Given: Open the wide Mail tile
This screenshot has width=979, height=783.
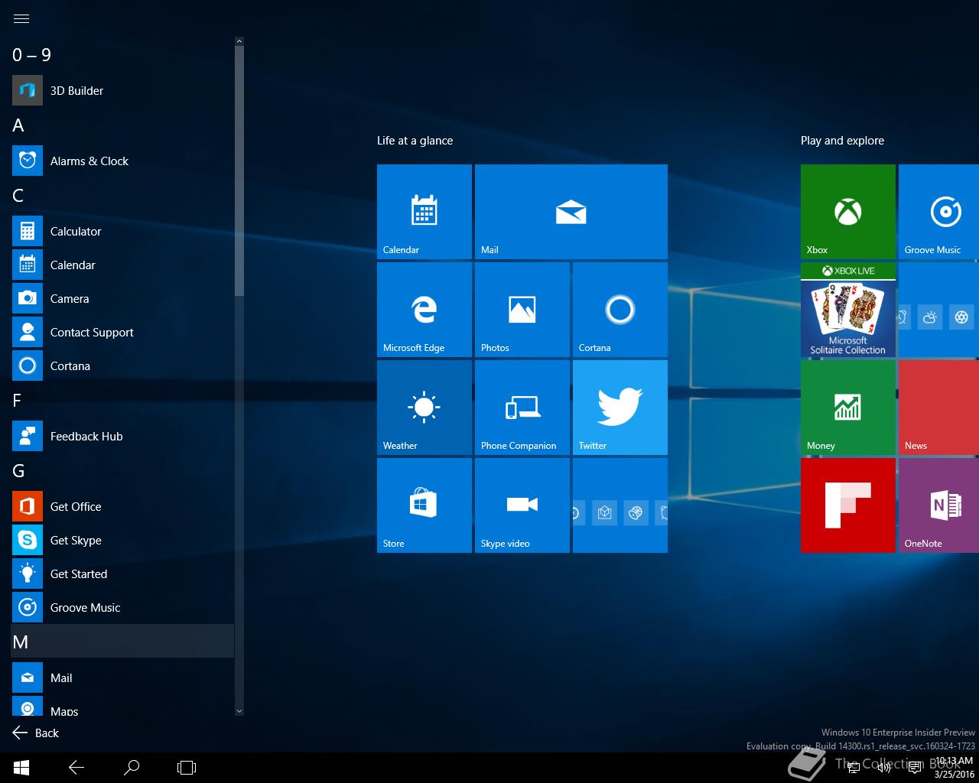Looking at the screenshot, I should [x=571, y=212].
